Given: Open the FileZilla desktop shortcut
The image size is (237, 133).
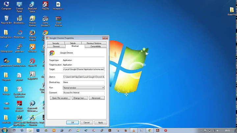Looking at the screenshot, I should 45,5.
